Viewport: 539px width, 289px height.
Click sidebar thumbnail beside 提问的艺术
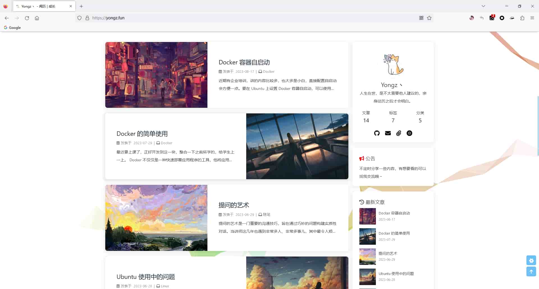coord(367,257)
